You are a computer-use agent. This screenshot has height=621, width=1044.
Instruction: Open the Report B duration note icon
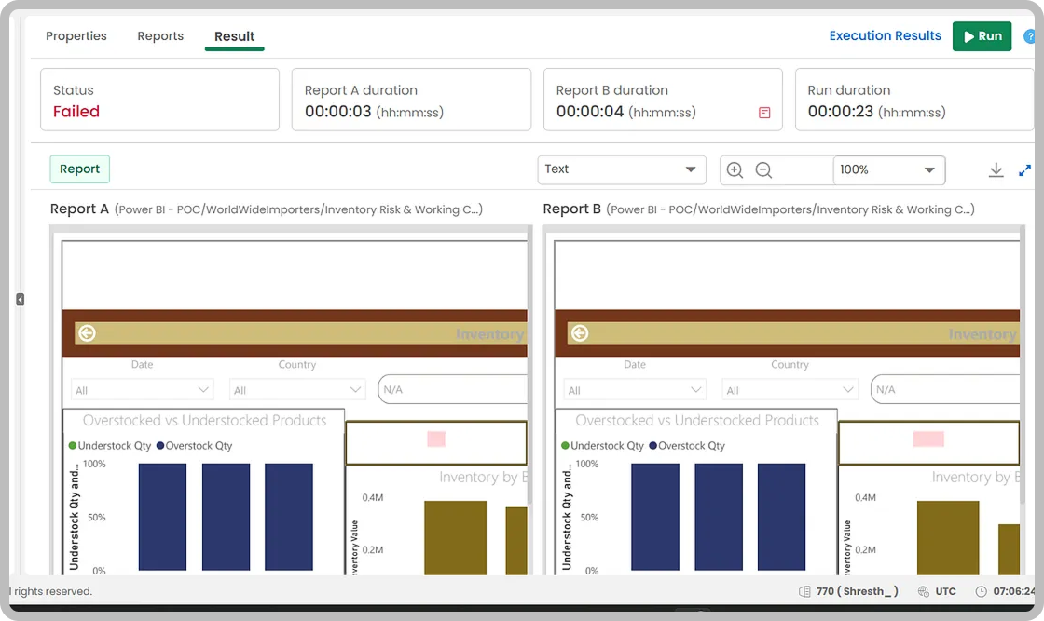764,113
